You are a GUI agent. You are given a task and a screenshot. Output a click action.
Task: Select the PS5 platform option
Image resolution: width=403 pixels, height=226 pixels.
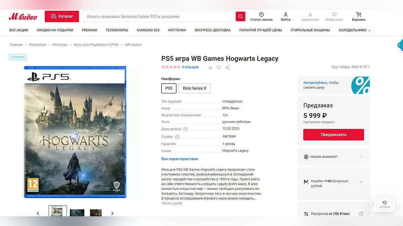point(169,88)
